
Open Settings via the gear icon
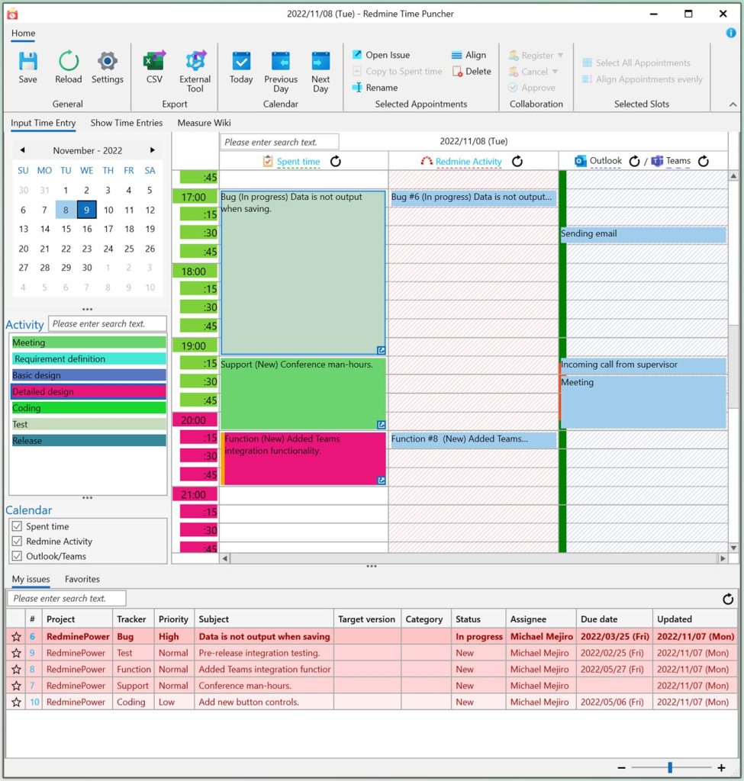coord(107,61)
